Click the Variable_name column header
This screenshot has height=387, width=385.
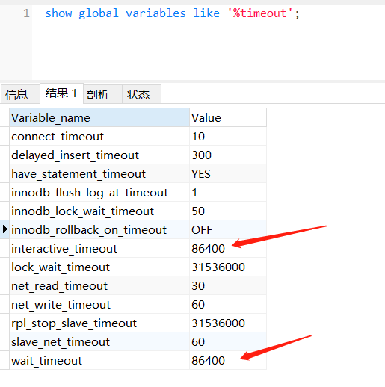(99, 117)
